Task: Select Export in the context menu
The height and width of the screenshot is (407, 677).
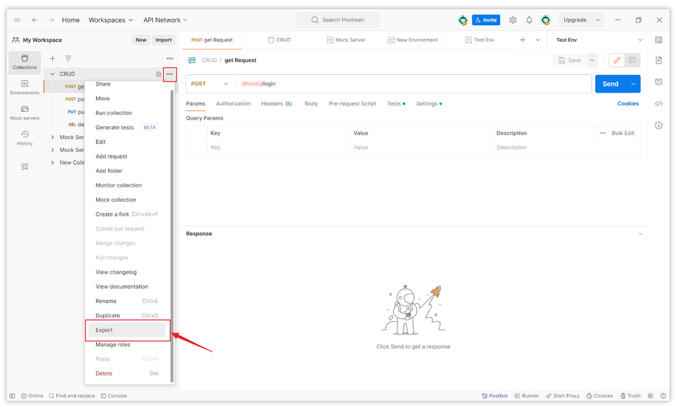Action: pos(127,330)
